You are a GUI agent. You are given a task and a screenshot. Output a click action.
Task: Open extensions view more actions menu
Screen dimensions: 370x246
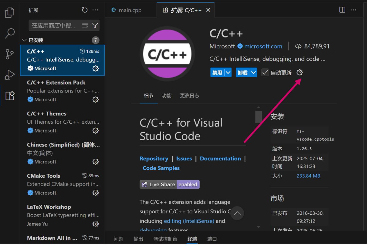click(x=95, y=10)
